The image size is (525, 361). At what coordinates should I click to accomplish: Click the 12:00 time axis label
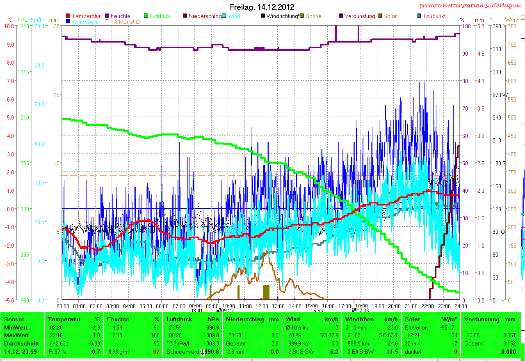pyautogui.click(x=261, y=306)
